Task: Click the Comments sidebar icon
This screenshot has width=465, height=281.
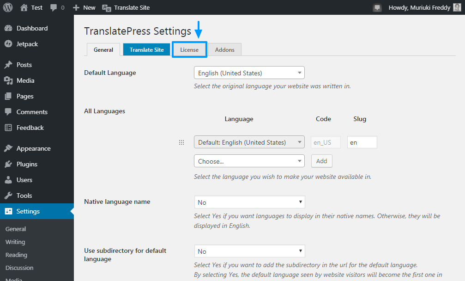Action: click(8, 112)
